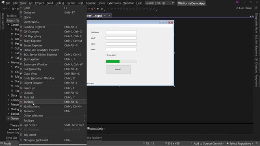The width and height of the screenshot is (260, 146).
Task: Click the WinFormsDemoApp title button
Action: pos(191,3)
